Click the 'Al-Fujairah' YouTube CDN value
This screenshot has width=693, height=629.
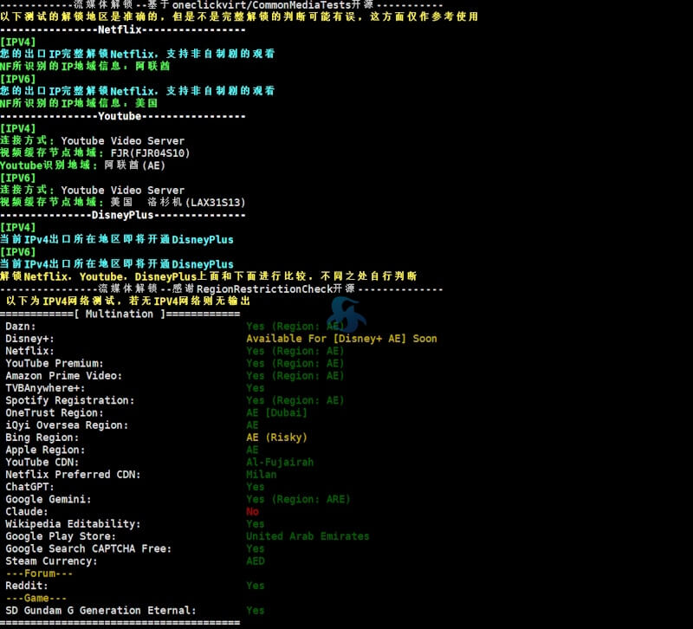[x=280, y=463]
